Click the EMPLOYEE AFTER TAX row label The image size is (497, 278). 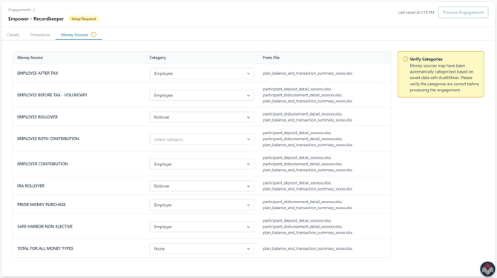coord(37,73)
